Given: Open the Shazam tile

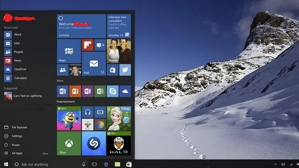Looking at the screenshot, I should point(94,143).
